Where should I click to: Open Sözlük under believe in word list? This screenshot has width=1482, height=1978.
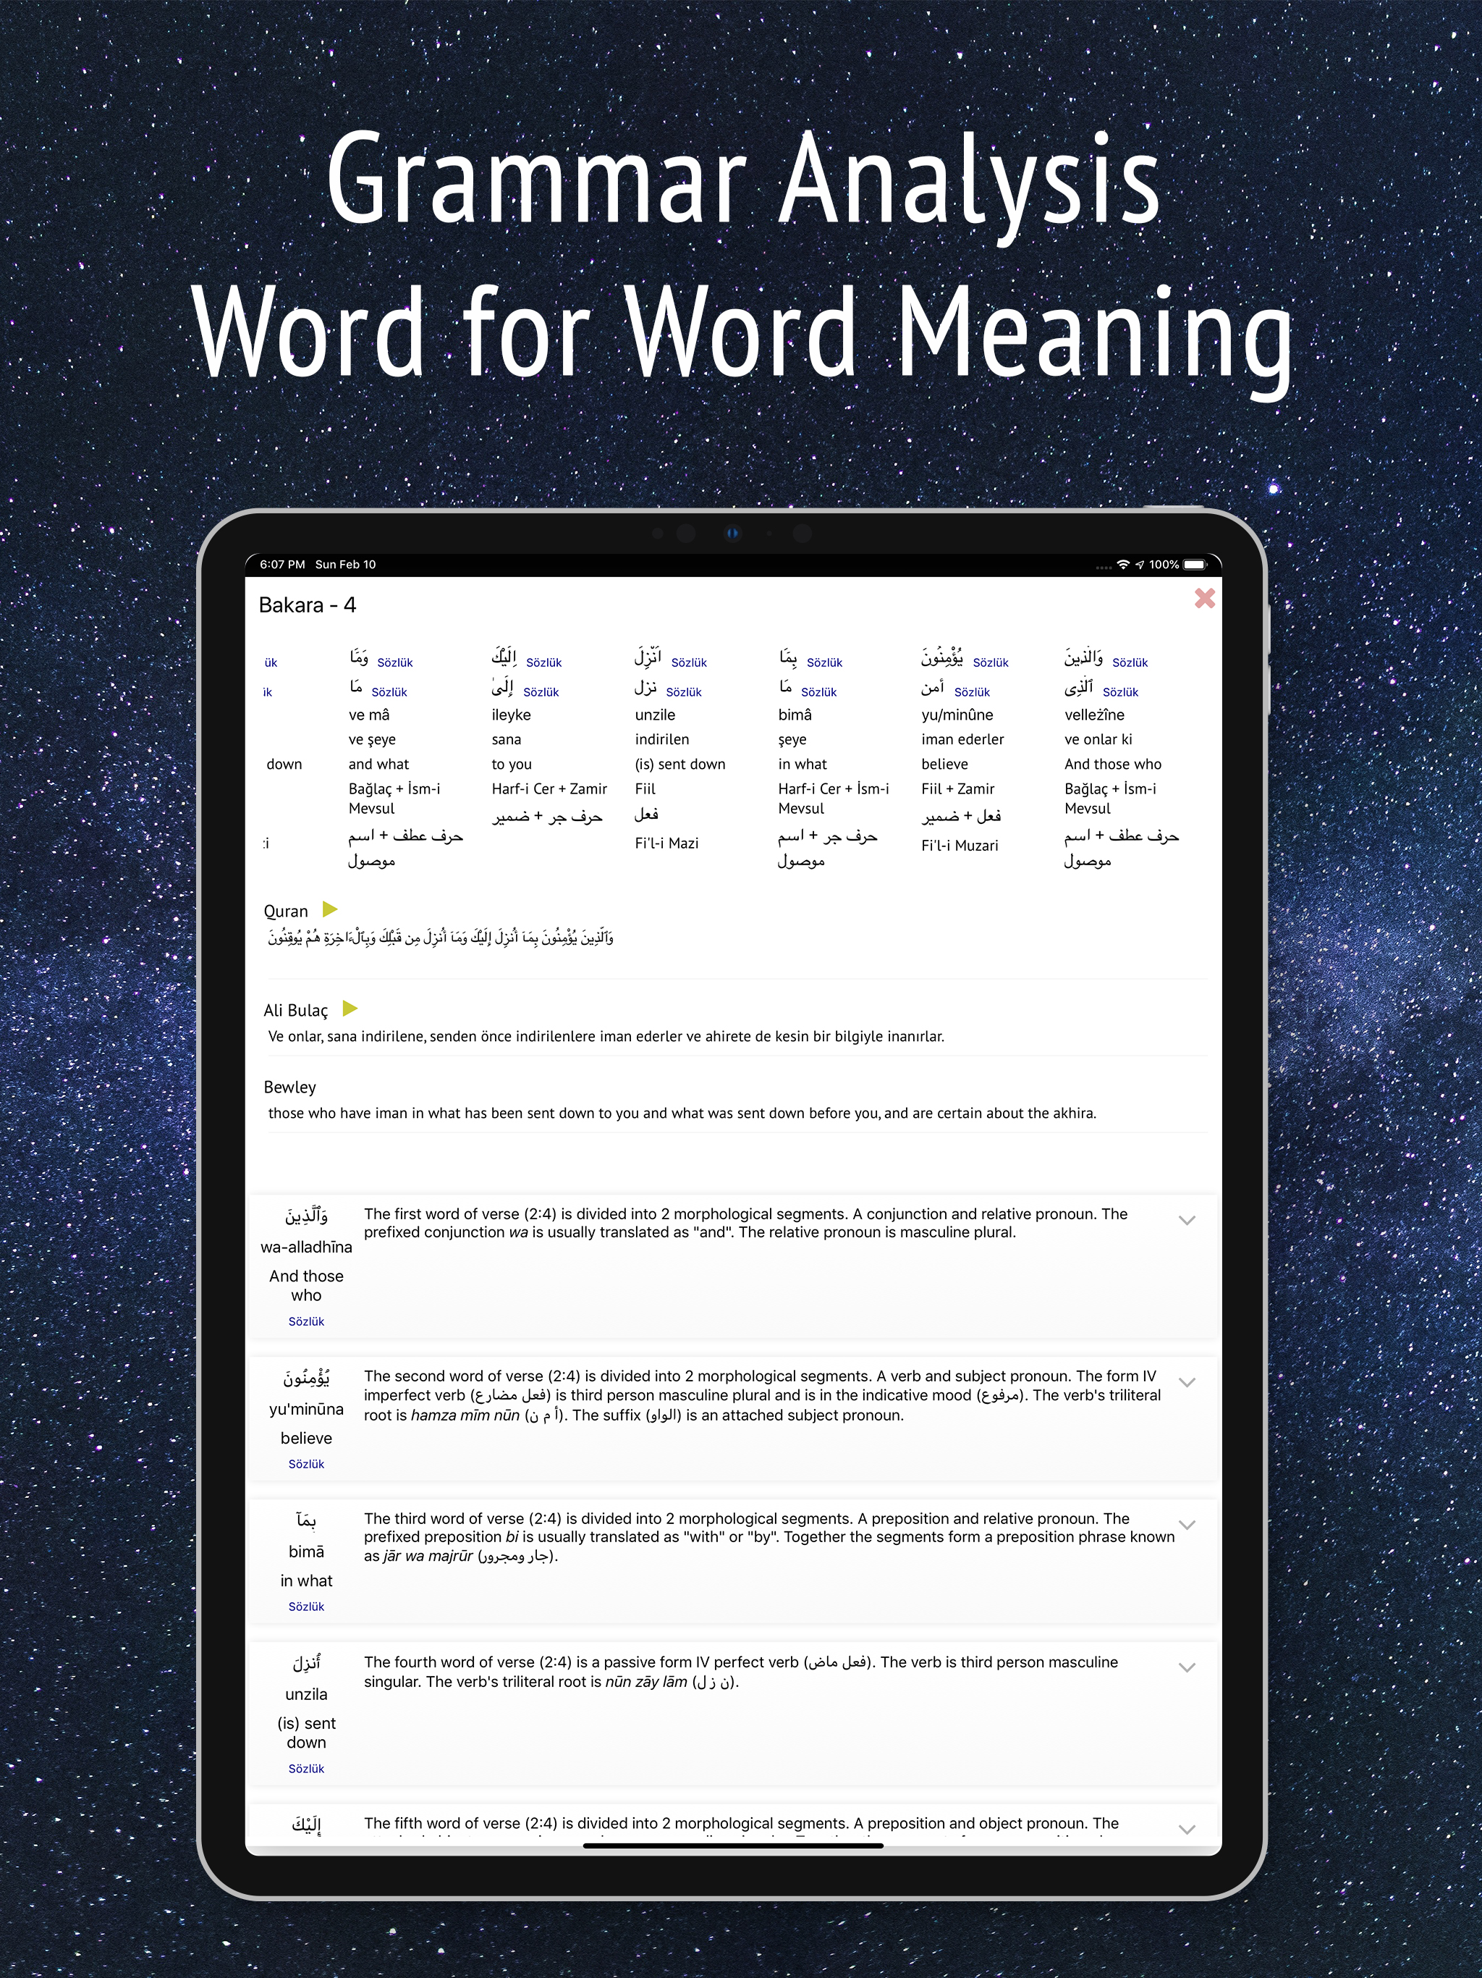pyautogui.click(x=305, y=1464)
